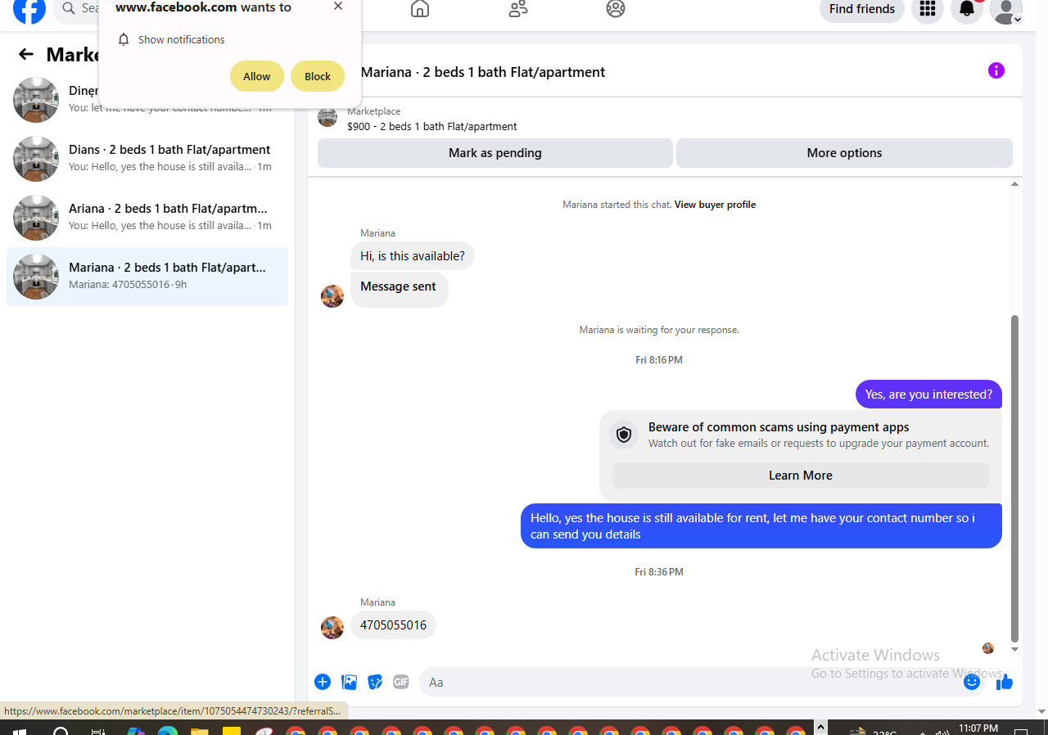Choose a GIF from the composer
Screen dimensions: 1048x735
pyautogui.click(x=400, y=682)
